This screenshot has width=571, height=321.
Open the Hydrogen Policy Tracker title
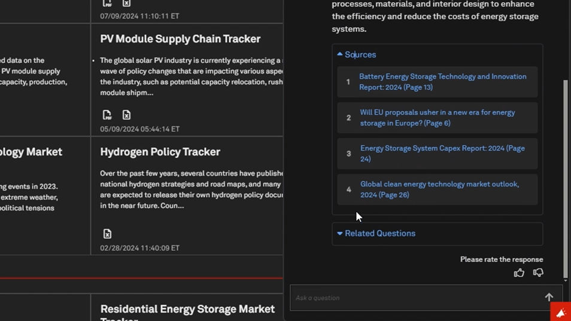pyautogui.click(x=160, y=152)
